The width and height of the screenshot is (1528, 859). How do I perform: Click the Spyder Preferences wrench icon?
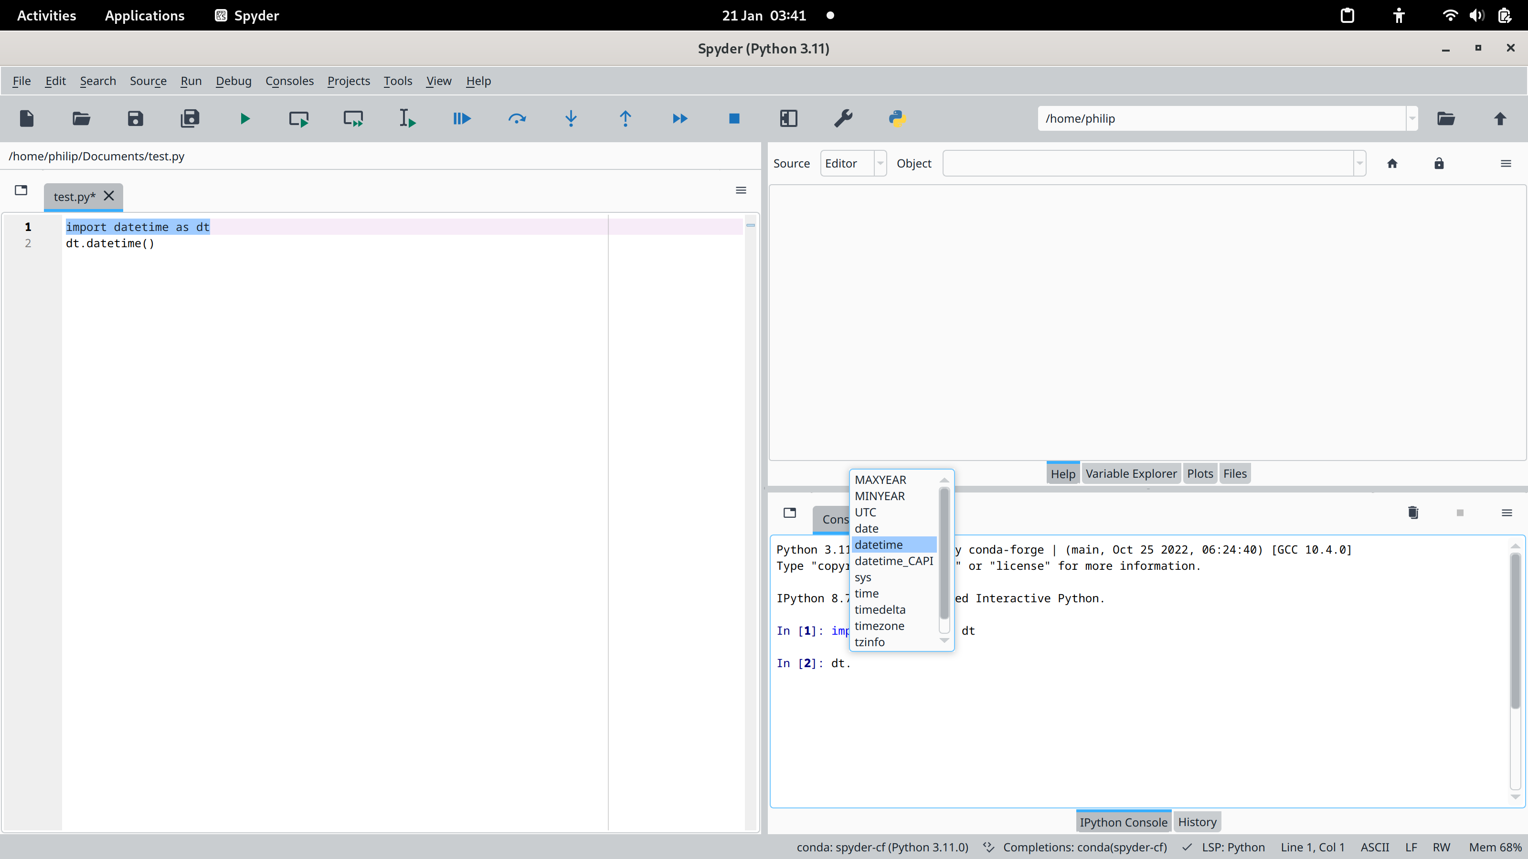pyautogui.click(x=844, y=118)
